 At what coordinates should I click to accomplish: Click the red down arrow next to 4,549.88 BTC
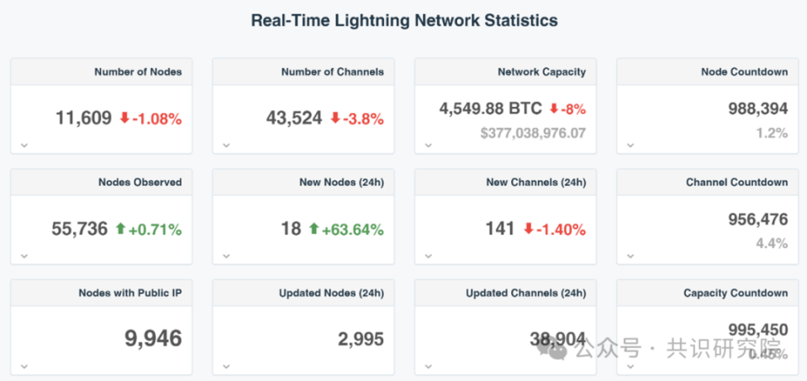click(554, 108)
